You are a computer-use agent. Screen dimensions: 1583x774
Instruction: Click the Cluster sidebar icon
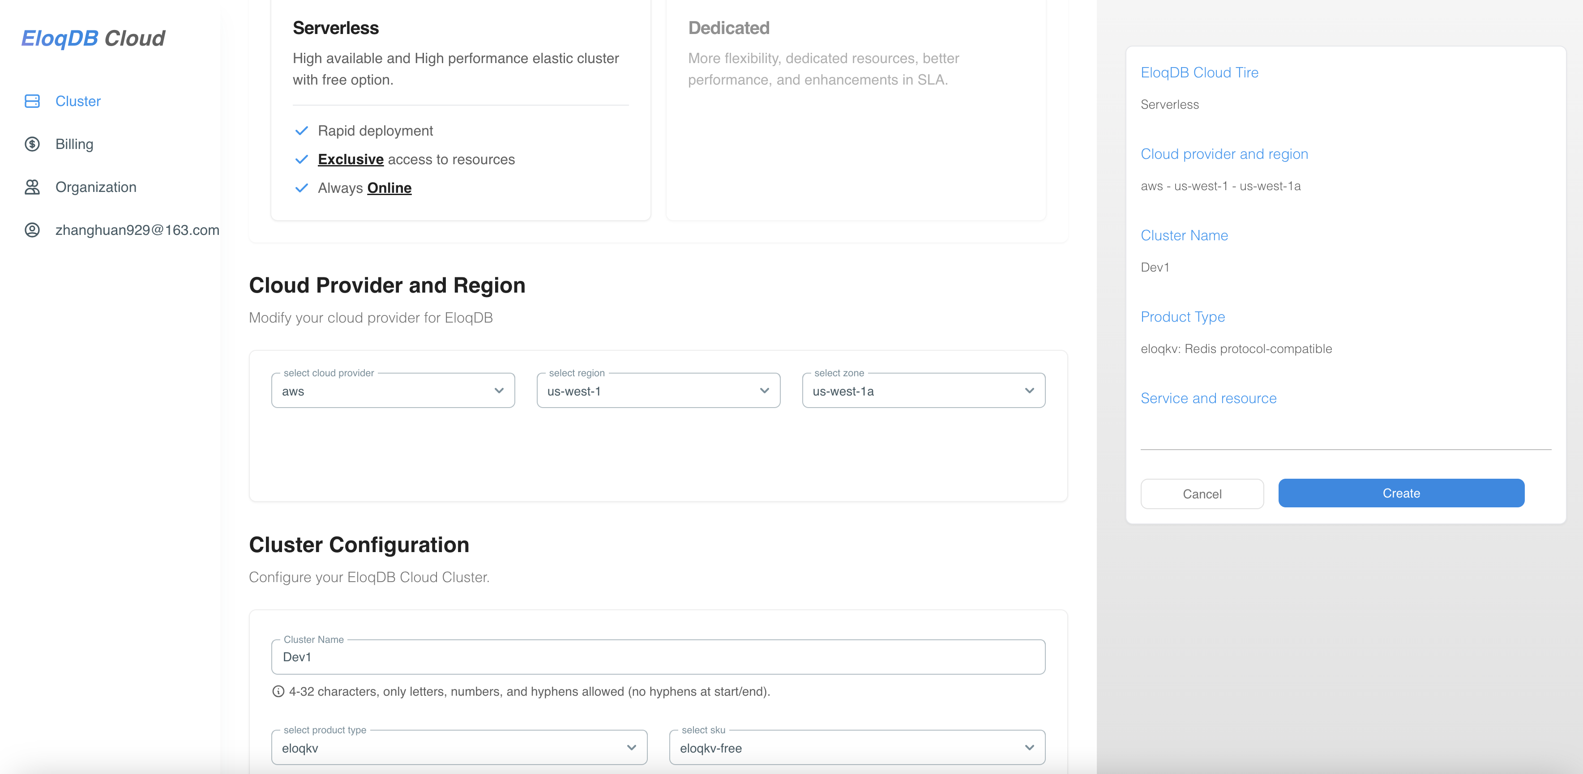click(x=32, y=101)
